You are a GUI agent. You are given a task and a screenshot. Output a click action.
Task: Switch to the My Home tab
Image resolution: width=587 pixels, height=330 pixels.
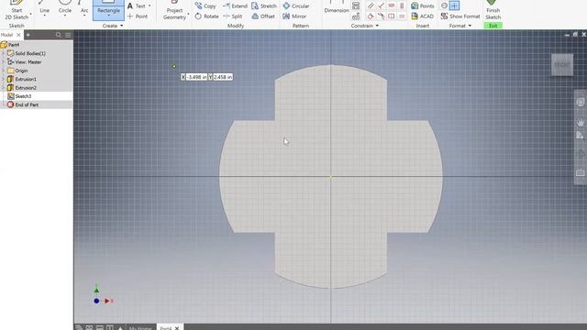click(140, 328)
